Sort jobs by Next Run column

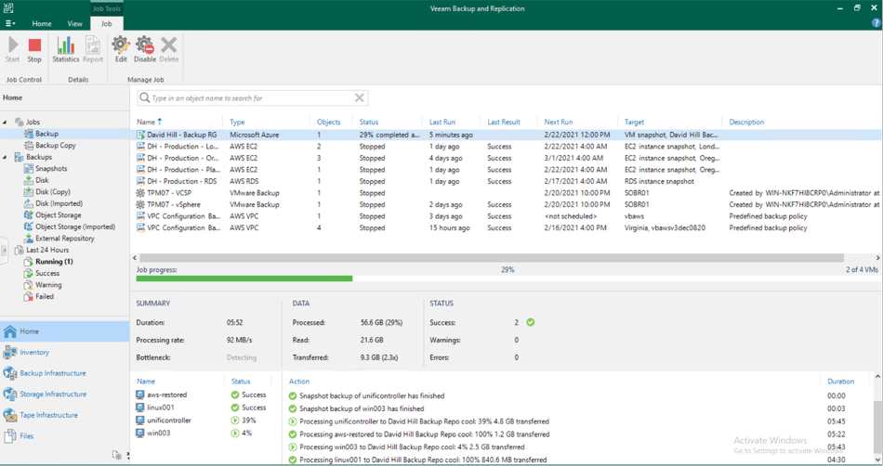click(x=558, y=122)
